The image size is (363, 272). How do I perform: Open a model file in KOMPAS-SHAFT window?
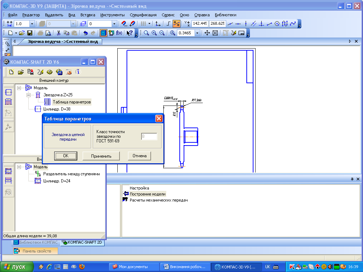pyautogui.click(x=21, y=72)
